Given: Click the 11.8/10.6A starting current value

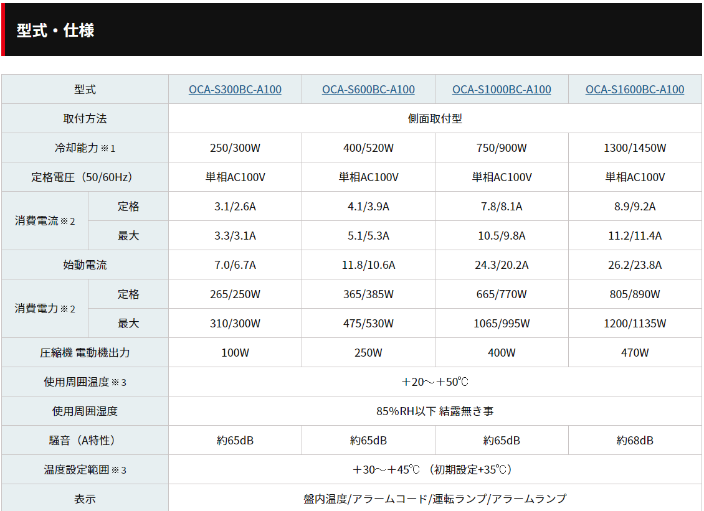Looking at the screenshot, I should [x=368, y=265].
